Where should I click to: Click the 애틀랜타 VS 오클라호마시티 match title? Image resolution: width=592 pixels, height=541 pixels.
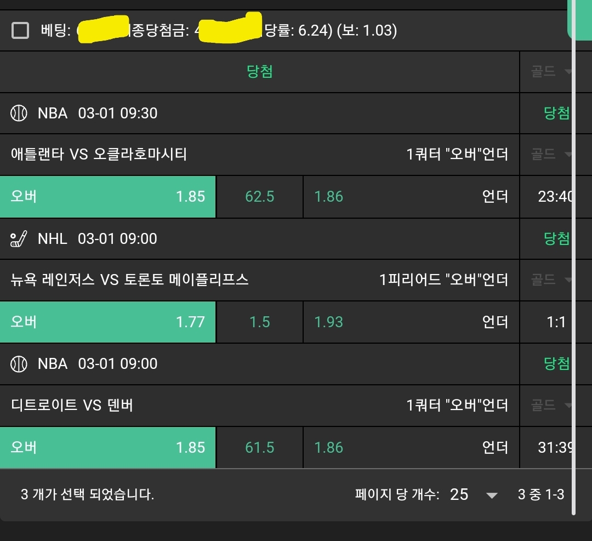pyautogui.click(x=99, y=155)
